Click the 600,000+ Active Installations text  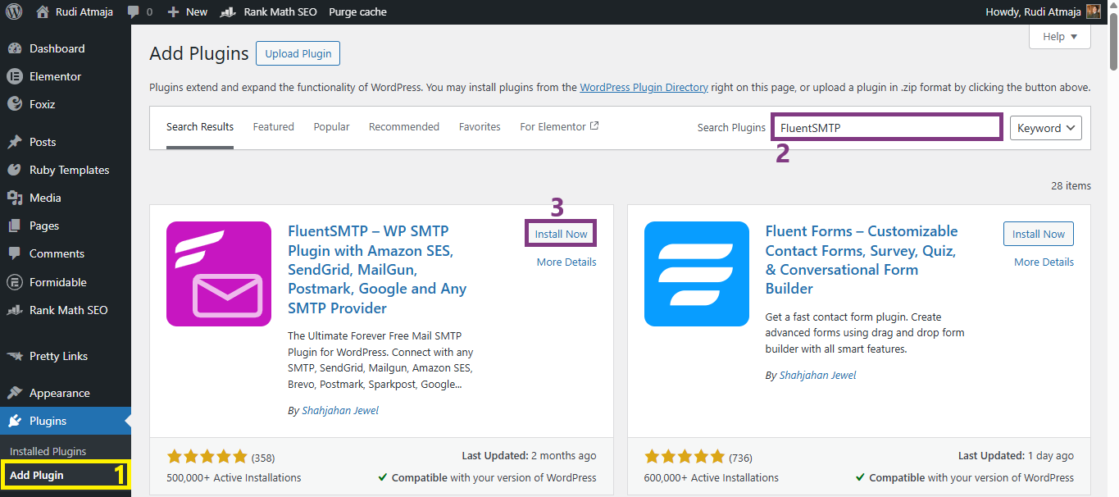pos(712,477)
